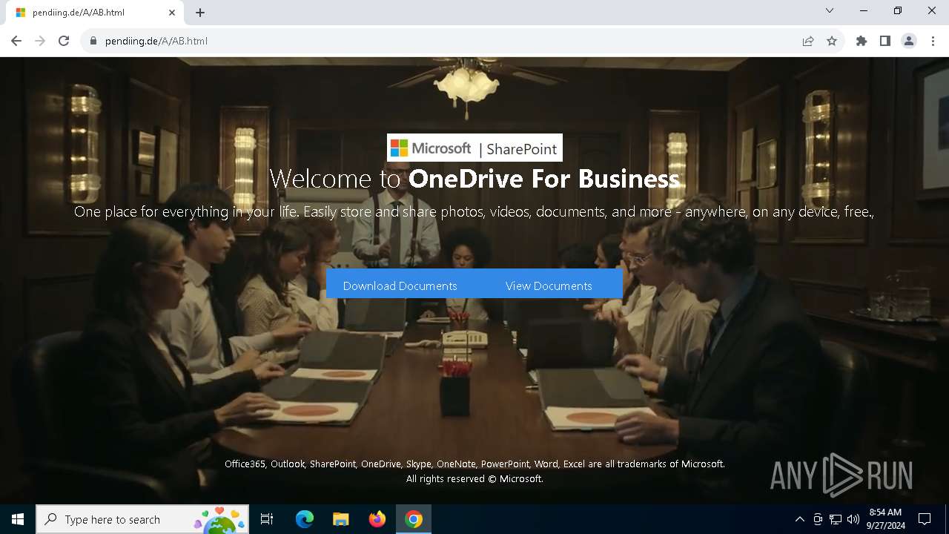Show hidden system tray icons
The width and height of the screenshot is (949, 534).
click(799, 519)
